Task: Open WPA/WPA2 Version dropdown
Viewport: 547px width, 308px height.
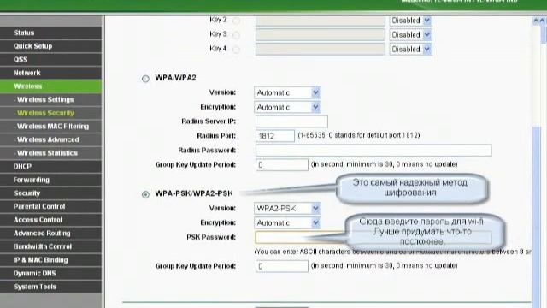Action: [287, 92]
